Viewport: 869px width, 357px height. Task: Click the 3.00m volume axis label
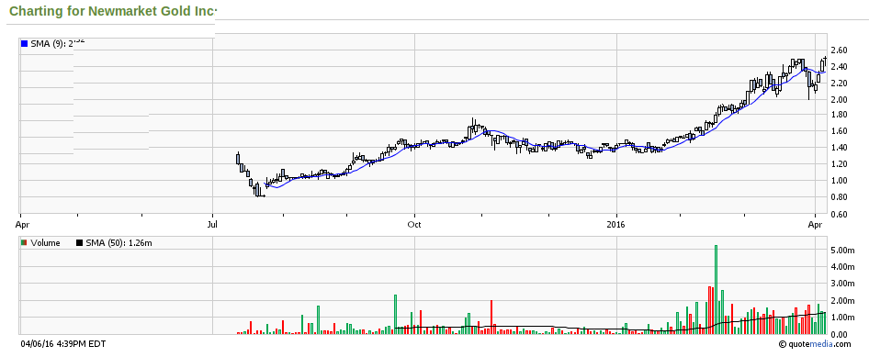[x=842, y=284]
